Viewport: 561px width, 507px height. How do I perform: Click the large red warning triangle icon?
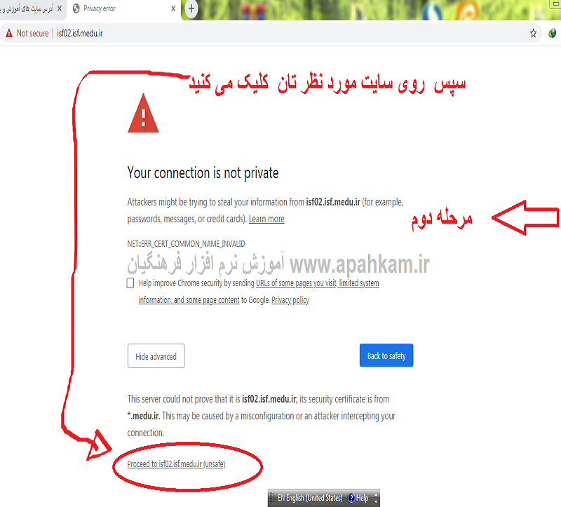point(143,114)
